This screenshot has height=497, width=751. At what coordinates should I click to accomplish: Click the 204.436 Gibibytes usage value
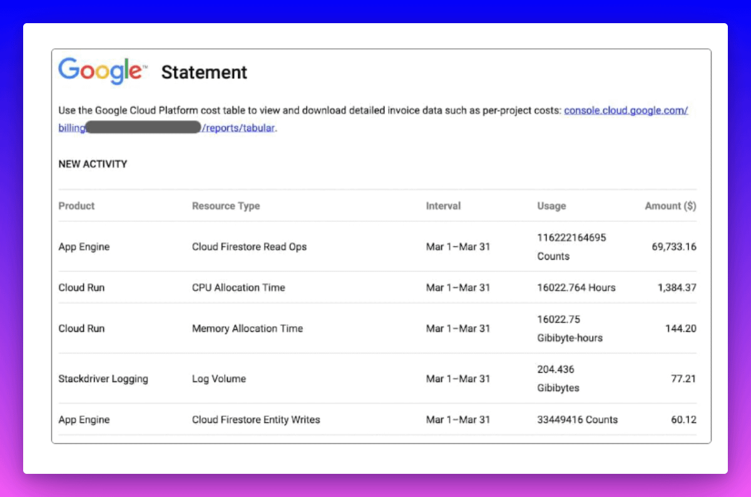click(x=558, y=379)
